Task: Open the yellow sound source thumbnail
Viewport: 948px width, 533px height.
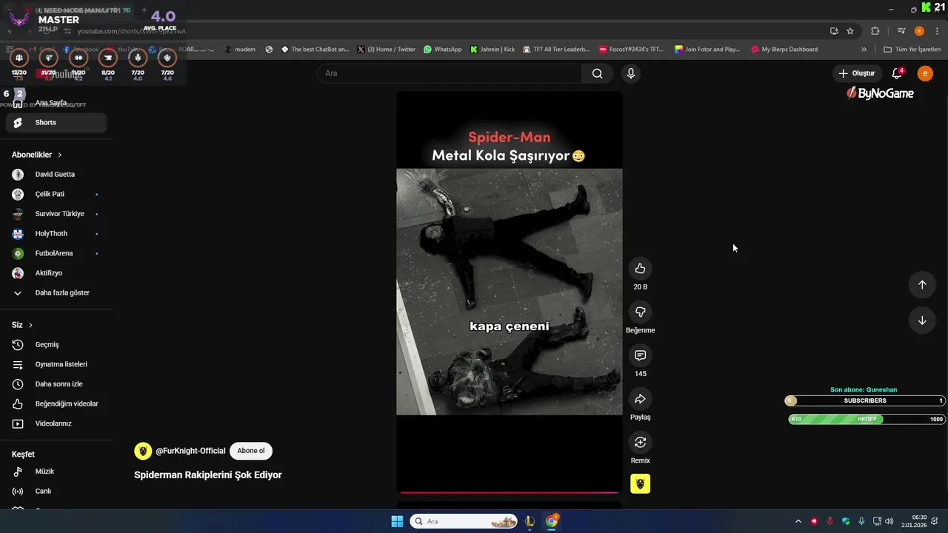Action: pyautogui.click(x=640, y=483)
